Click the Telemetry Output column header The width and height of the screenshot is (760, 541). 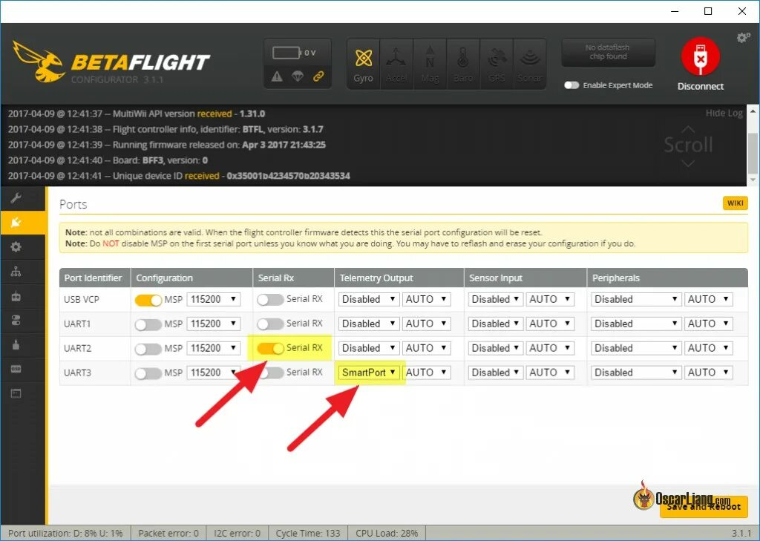click(399, 278)
